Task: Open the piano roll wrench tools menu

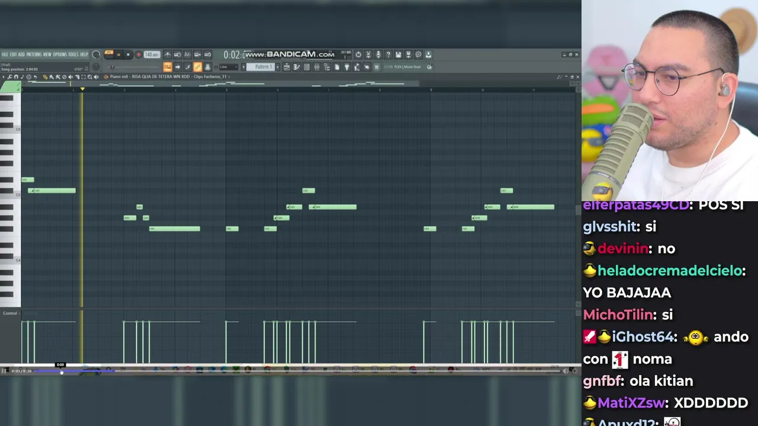Action: 9,76
